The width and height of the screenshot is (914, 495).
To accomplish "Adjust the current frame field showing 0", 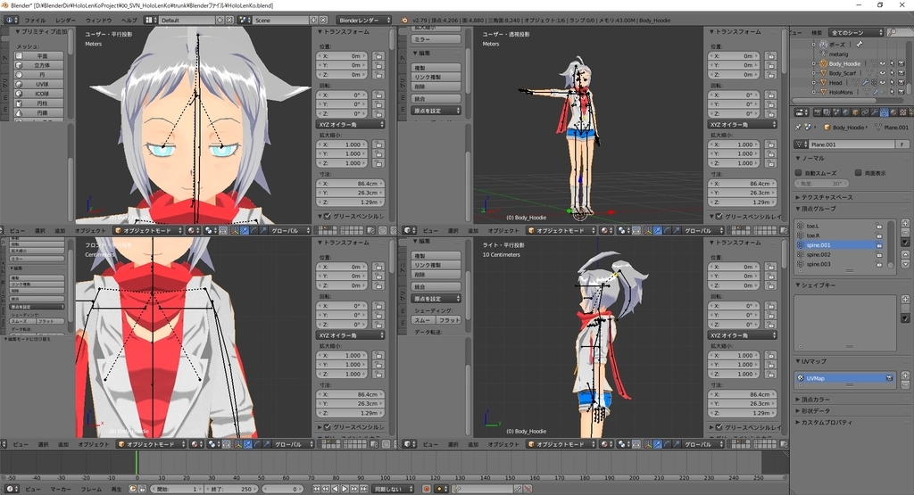I will click(283, 489).
